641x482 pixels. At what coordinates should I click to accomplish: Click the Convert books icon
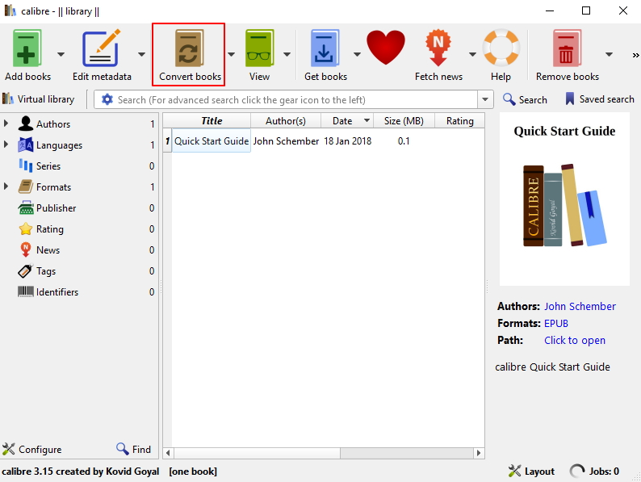pyautogui.click(x=189, y=48)
